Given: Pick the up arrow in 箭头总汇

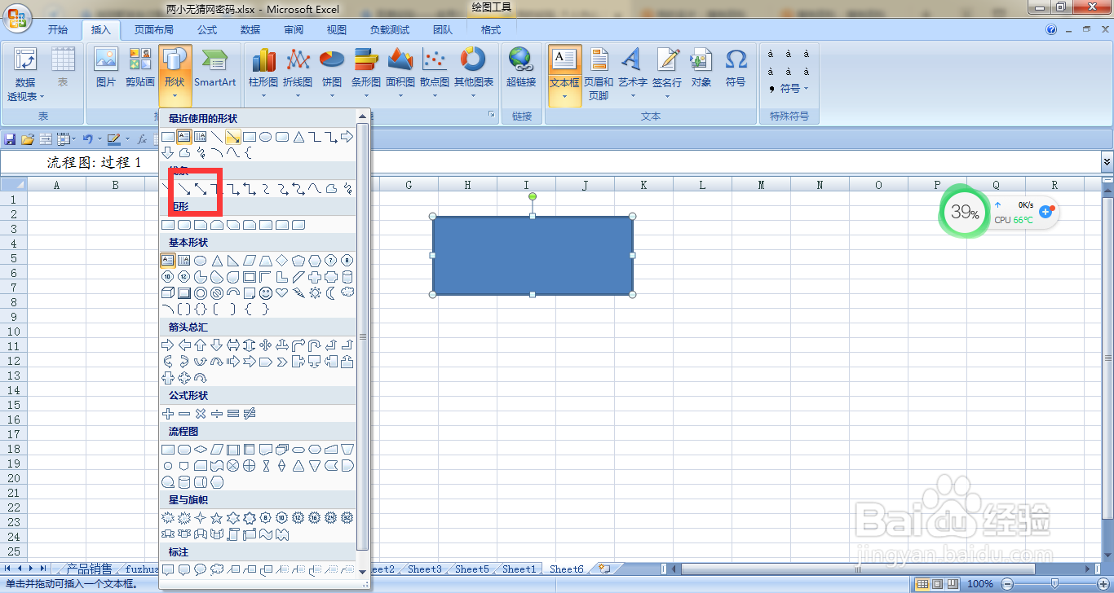Looking at the screenshot, I should tap(201, 345).
